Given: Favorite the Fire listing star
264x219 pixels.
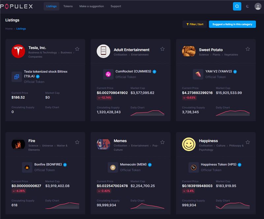Looking at the screenshot, I should pos(77,142).
